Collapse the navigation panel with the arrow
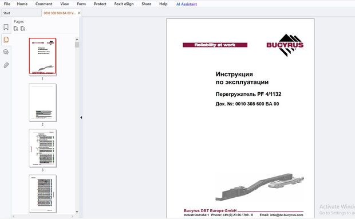355x219 pixels. point(81,118)
